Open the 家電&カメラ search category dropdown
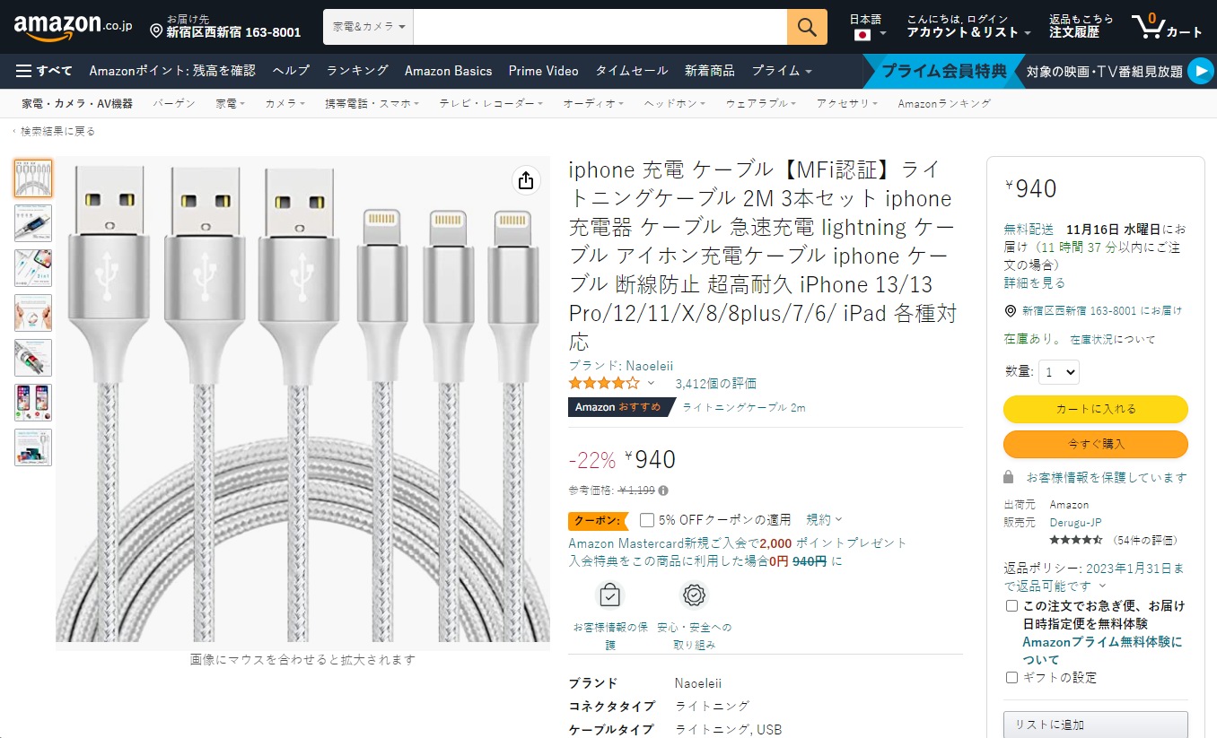 pyautogui.click(x=367, y=27)
